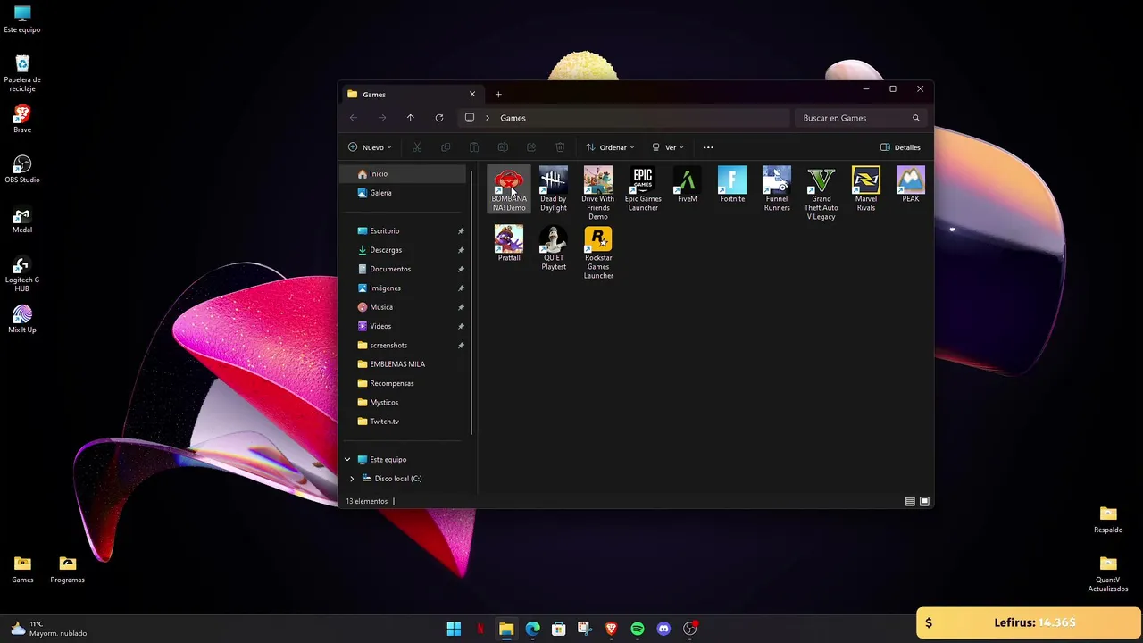
Task: Open the EMBLEMAS MILA folder
Action: point(405,364)
